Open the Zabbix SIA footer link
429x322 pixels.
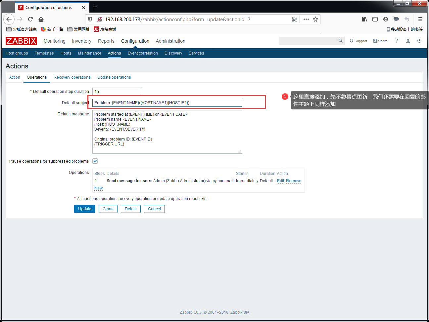tap(240, 312)
